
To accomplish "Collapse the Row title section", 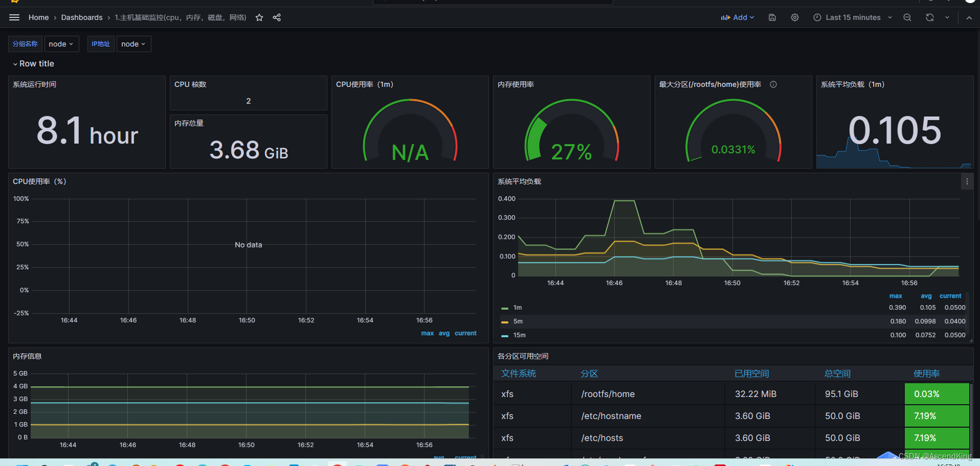I will click(33, 63).
